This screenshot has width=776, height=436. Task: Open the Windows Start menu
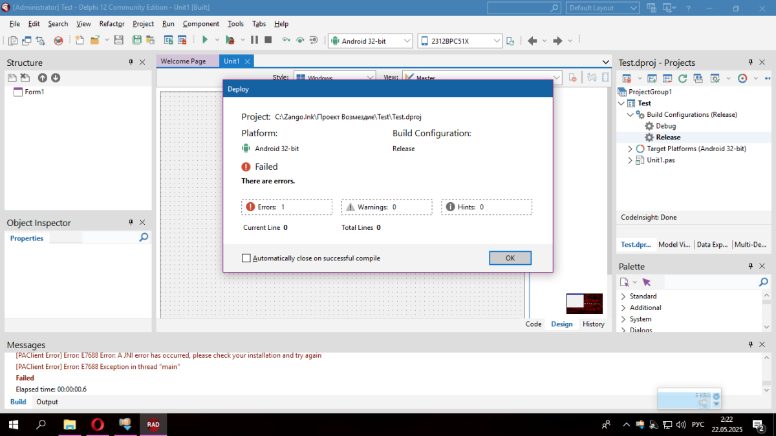click(x=12, y=424)
